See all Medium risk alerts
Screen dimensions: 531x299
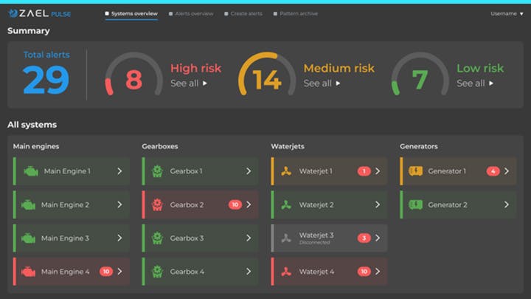coord(322,83)
